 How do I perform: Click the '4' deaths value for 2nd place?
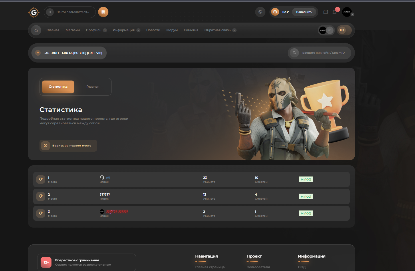[x=256, y=194]
